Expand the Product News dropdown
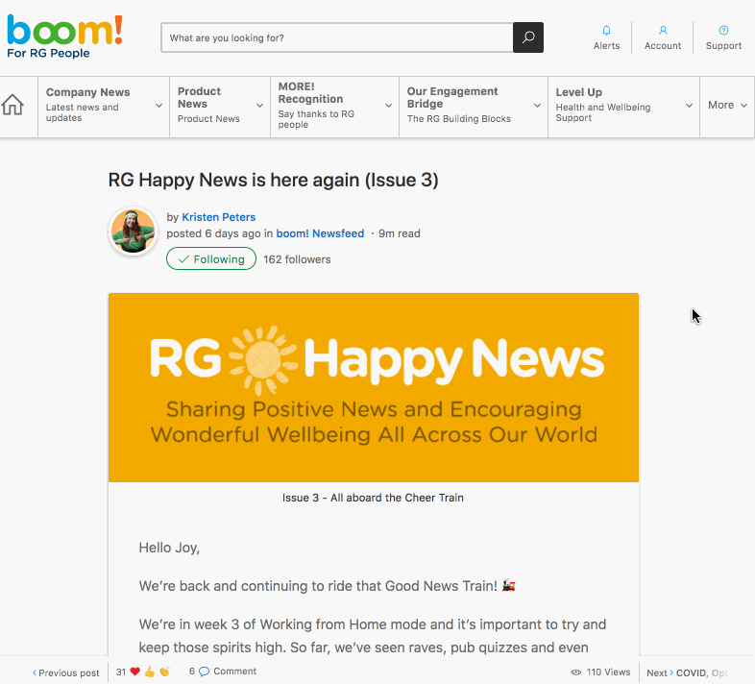 220,106
